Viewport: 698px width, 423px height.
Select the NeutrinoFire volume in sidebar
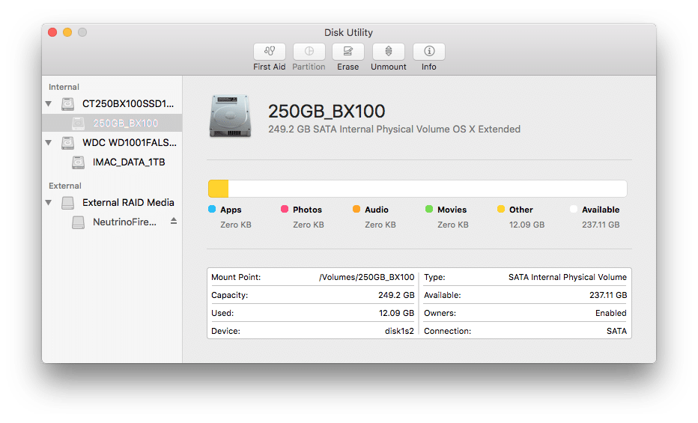click(x=124, y=222)
